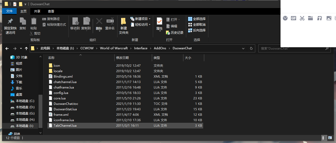Click 'Interface' in the address path
Image resolution: width=336 pixels, height=143 pixels.
[x=141, y=48]
